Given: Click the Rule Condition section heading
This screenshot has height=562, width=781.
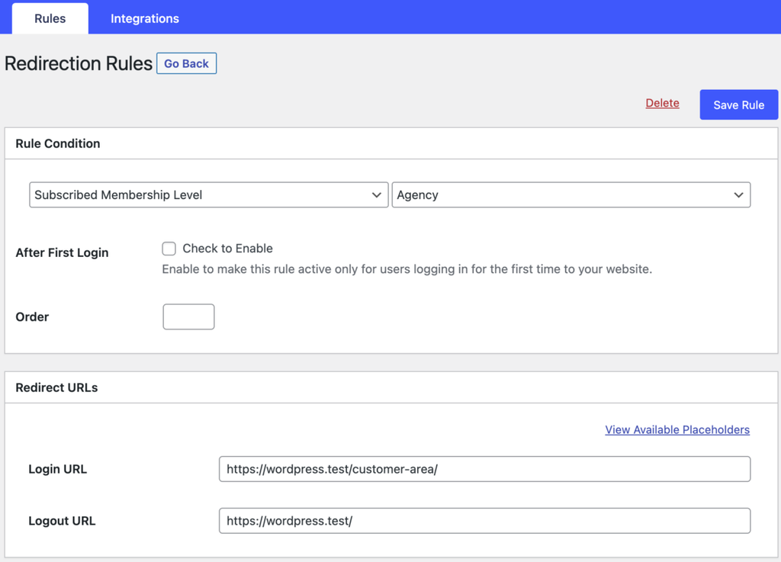Looking at the screenshot, I should click(x=58, y=143).
